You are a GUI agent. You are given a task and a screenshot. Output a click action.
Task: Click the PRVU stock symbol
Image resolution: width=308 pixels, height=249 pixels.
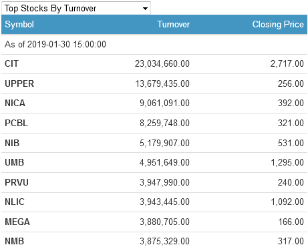pyautogui.click(x=17, y=182)
